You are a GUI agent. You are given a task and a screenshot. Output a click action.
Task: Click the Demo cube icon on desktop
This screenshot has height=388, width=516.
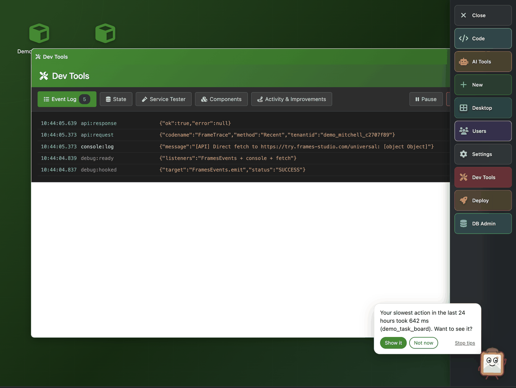tap(39, 33)
